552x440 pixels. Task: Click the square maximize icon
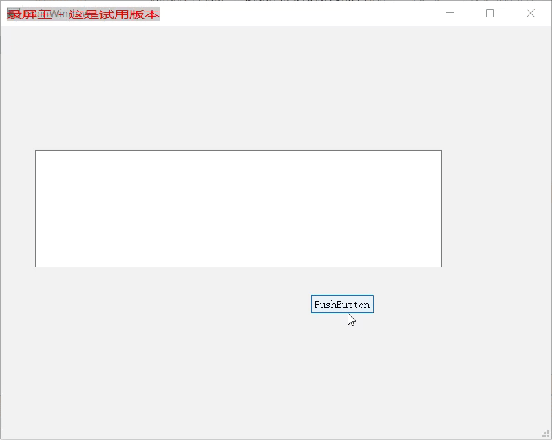coord(490,13)
